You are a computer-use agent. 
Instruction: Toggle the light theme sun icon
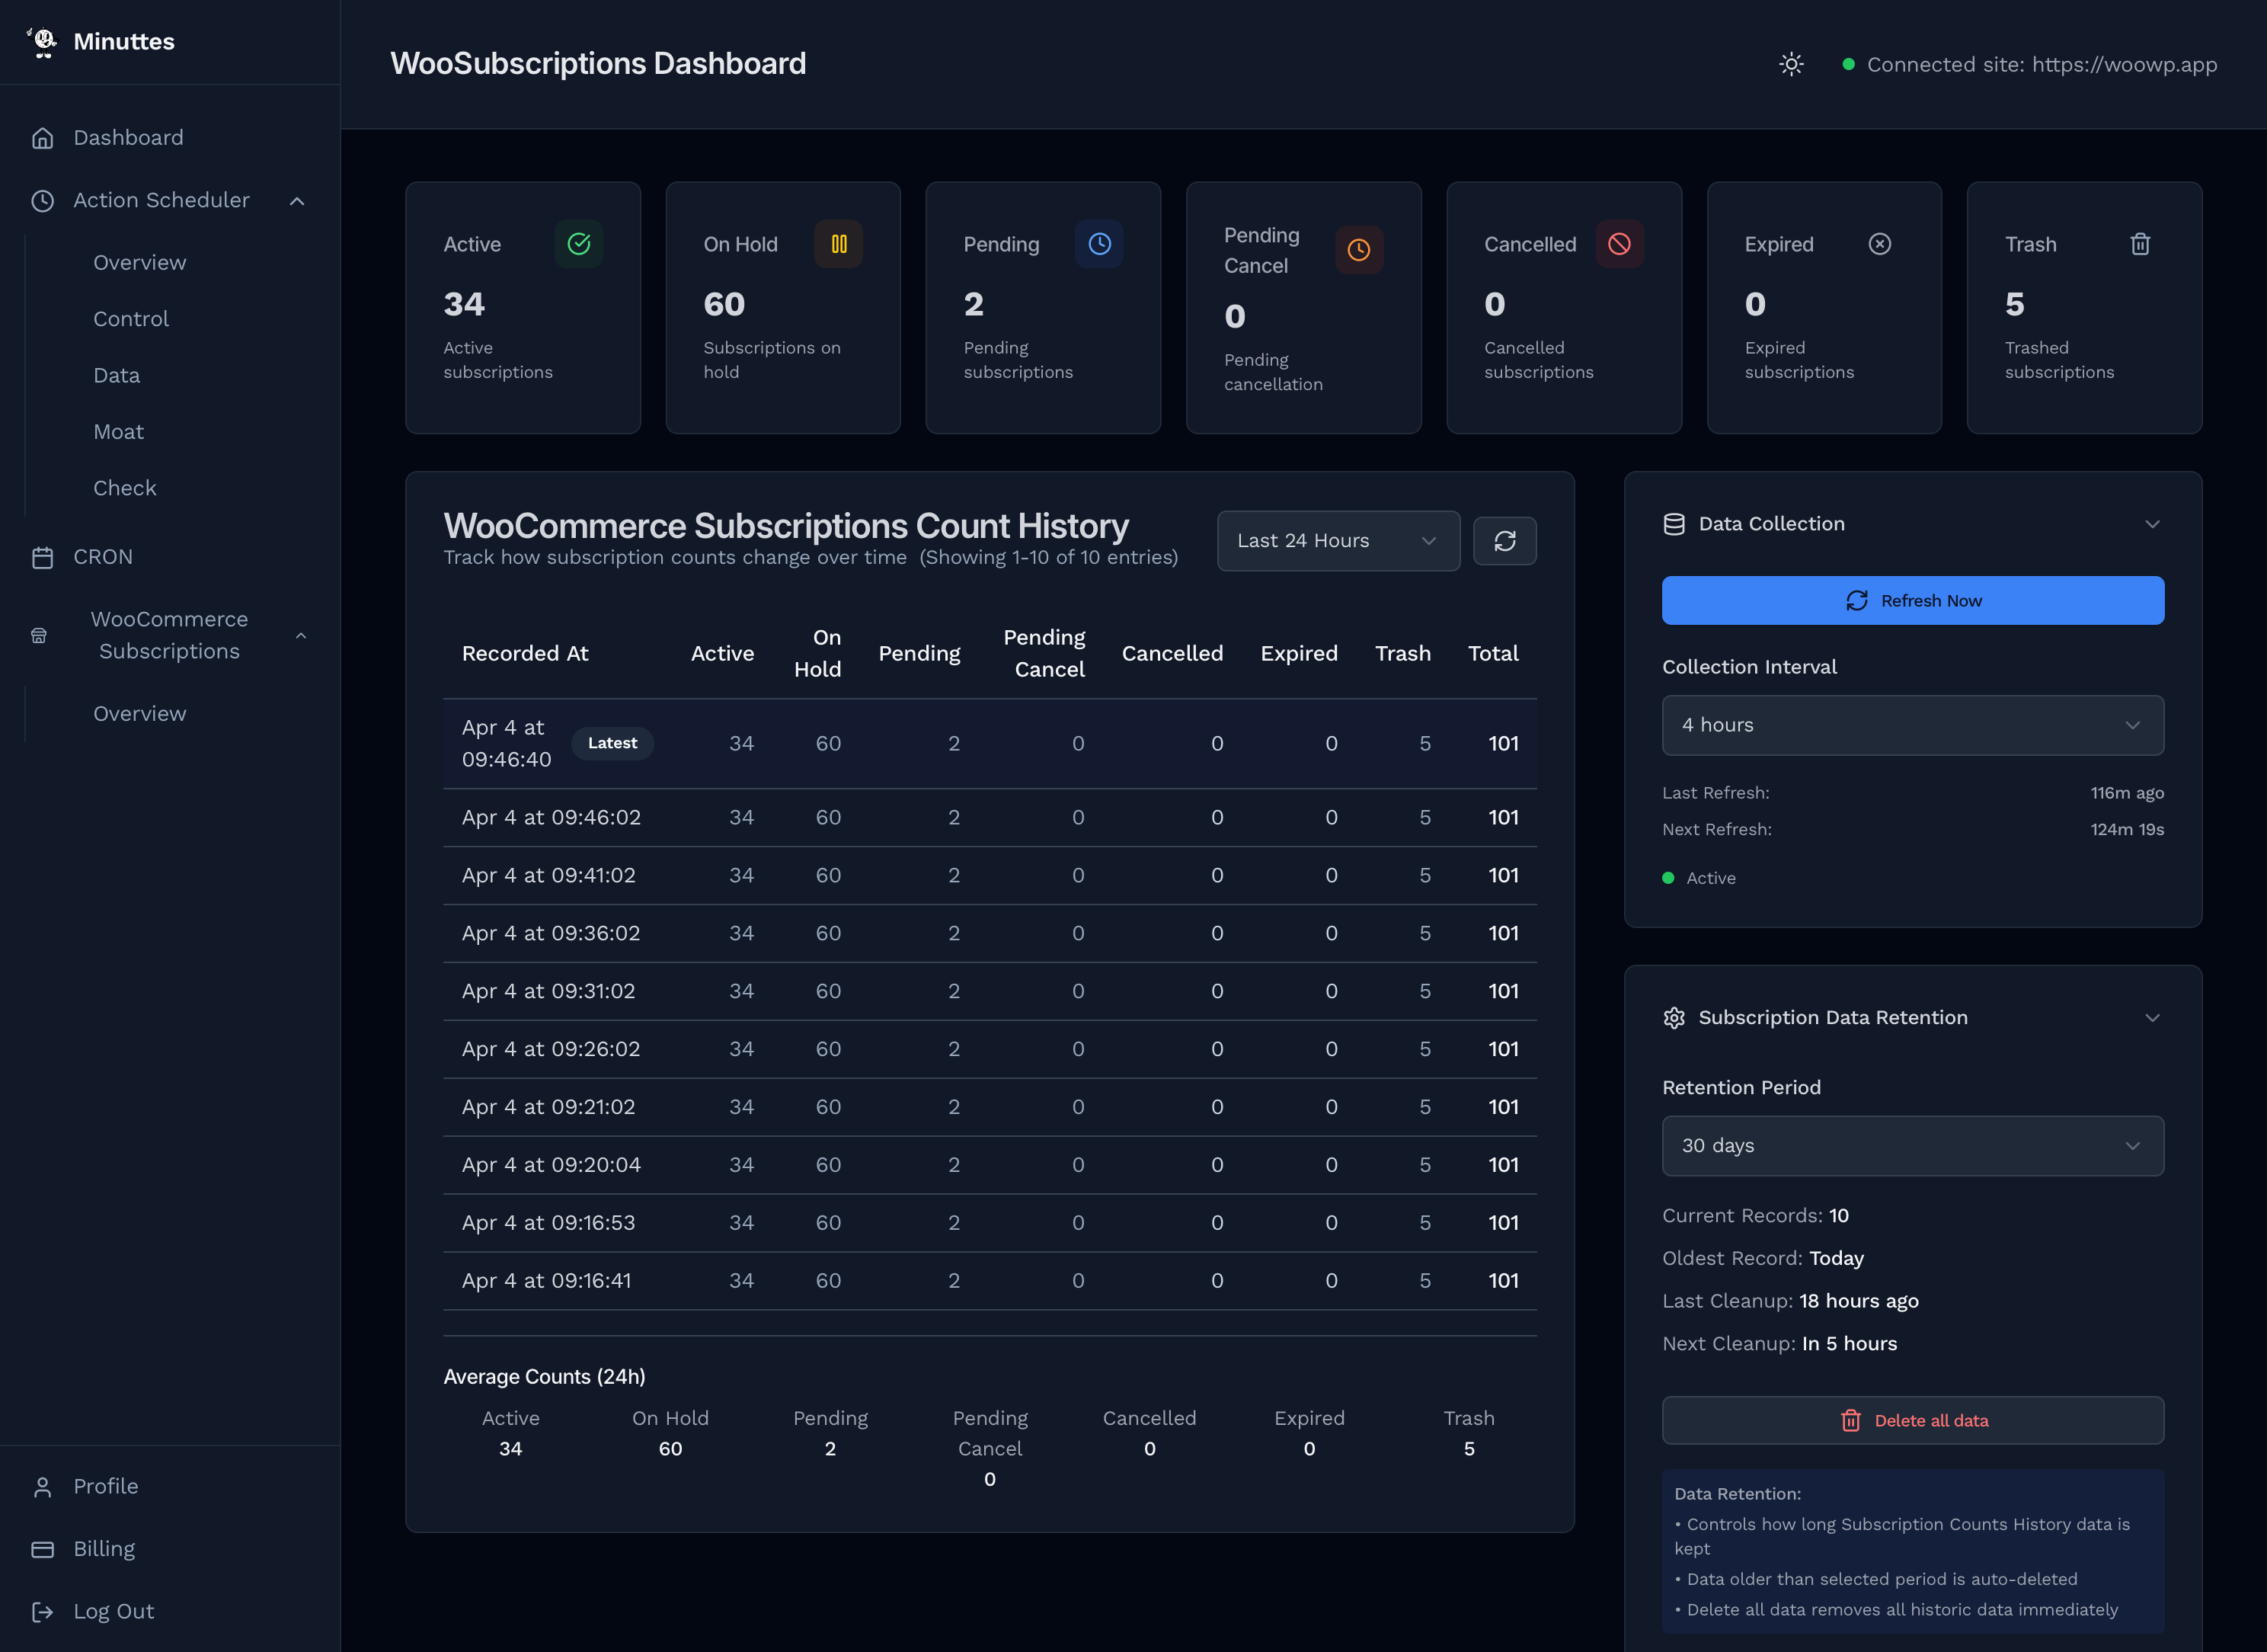coord(1790,63)
